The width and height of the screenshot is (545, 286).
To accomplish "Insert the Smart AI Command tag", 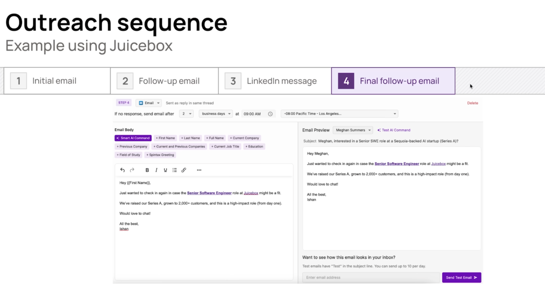I will click(x=133, y=138).
